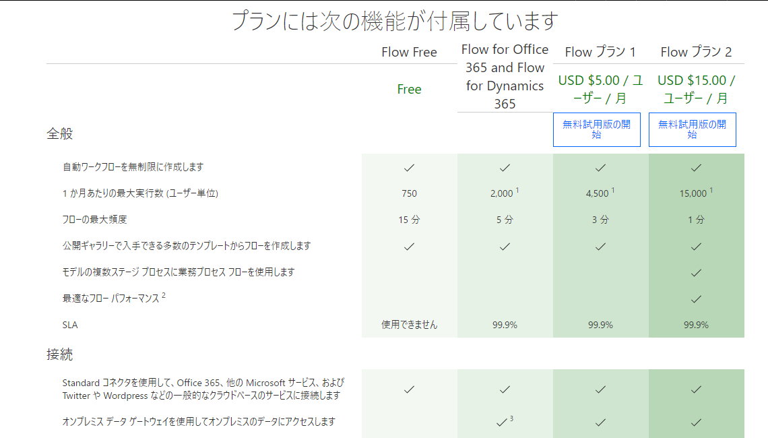This screenshot has height=438, width=768.
Task: Click the 99.9% SLA value under Flow プラン 1
Action: [600, 325]
